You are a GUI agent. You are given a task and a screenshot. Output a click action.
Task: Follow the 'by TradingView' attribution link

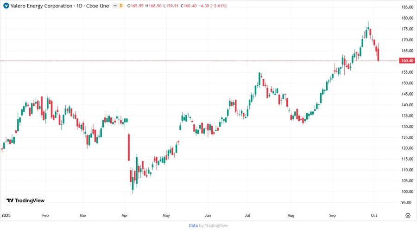tap(214, 225)
